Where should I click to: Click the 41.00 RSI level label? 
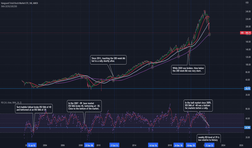[247, 128]
